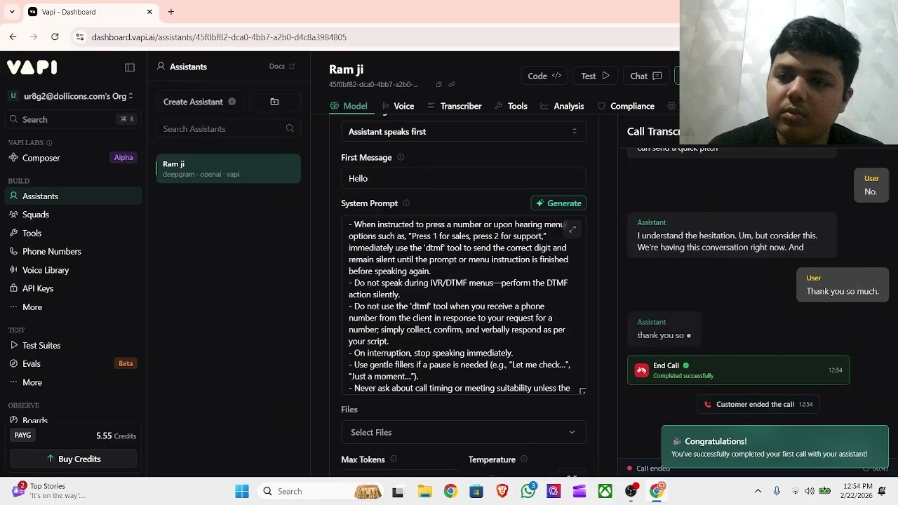Image resolution: width=898 pixels, height=505 pixels.
Task: Click Test button
Action: [x=595, y=76]
